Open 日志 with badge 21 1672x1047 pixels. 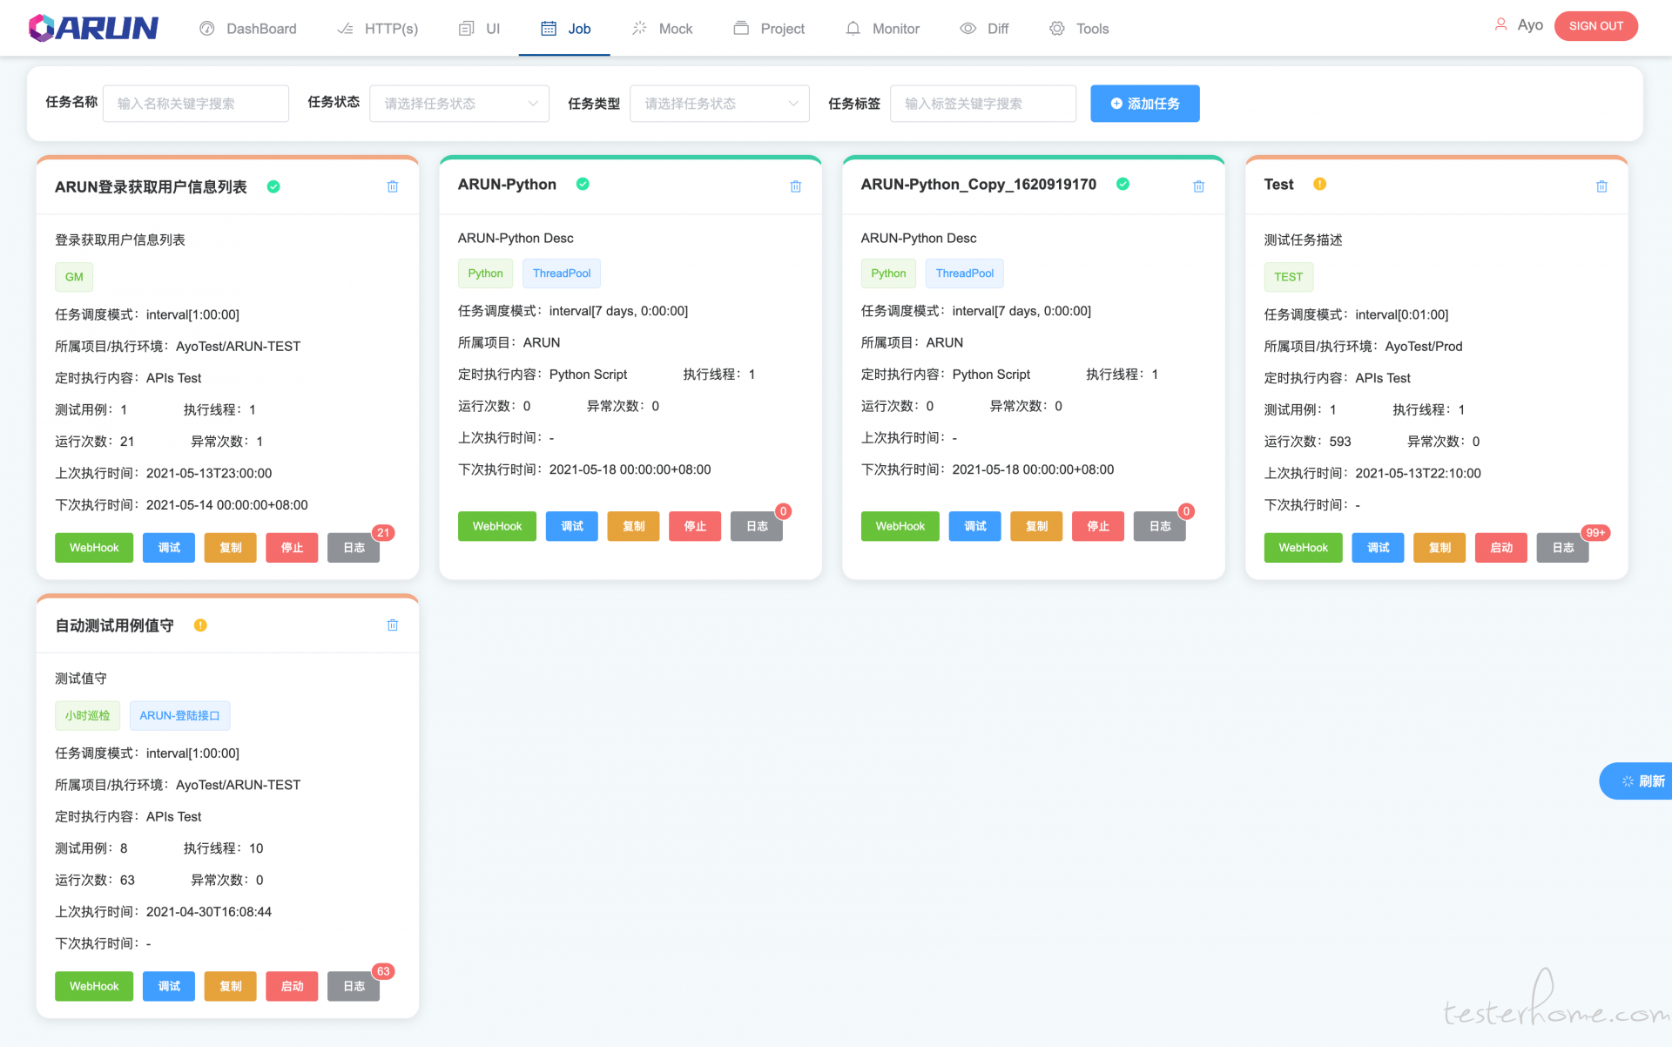[354, 548]
